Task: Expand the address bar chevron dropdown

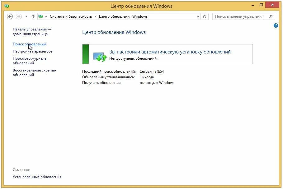Action: (198, 16)
